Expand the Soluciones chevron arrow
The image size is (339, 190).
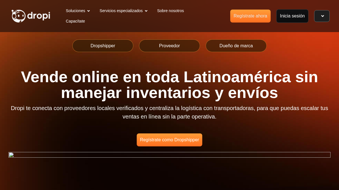pos(88,11)
